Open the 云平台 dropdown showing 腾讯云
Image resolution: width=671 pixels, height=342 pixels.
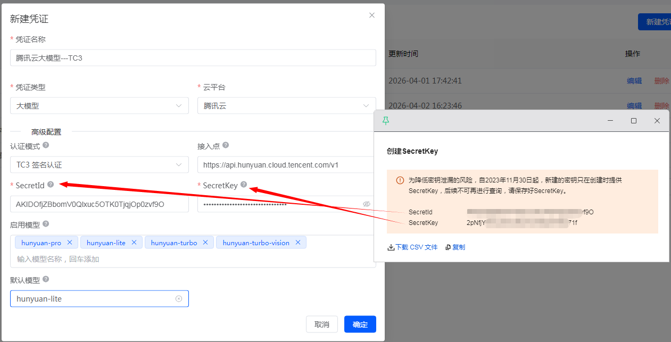(x=287, y=106)
